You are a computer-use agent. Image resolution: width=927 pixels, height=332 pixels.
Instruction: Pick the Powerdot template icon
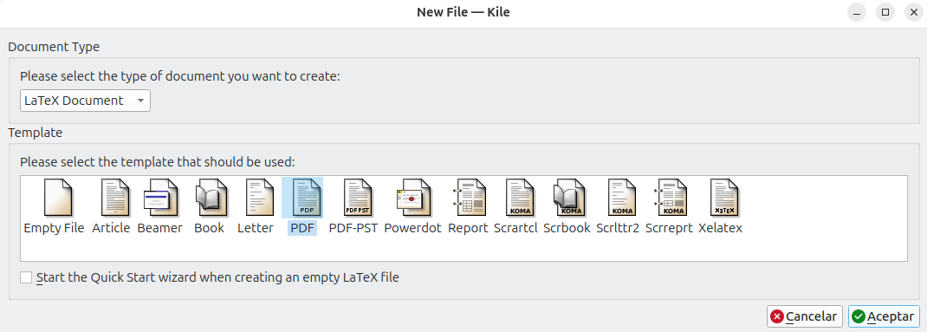click(x=413, y=199)
